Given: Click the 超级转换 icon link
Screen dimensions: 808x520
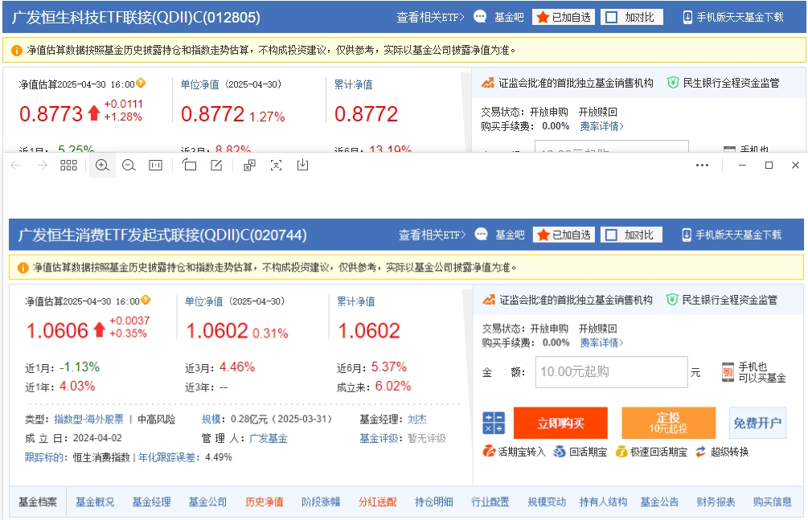Looking at the screenshot, I should (721, 452).
